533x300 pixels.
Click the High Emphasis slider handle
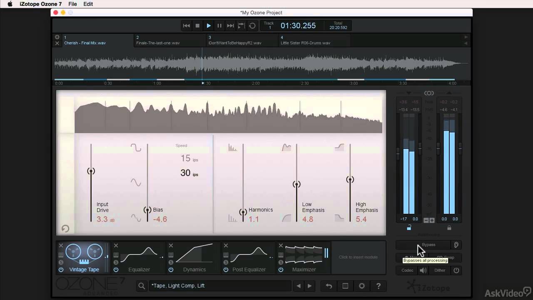(350, 180)
